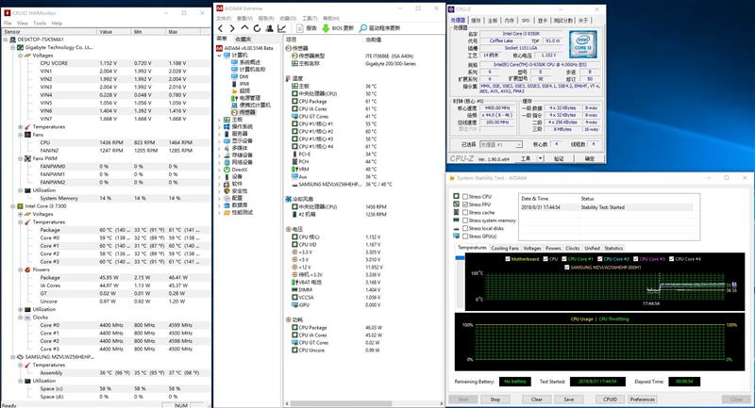Click SAMSUNG drive icon in HWMonitor tree
This screenshot has width=755, height=408.
[x=20, y=357]
